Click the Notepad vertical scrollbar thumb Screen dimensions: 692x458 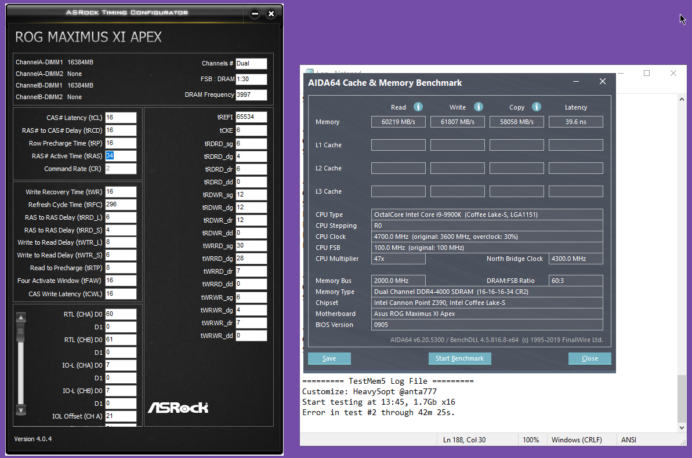tap(682, 398)
